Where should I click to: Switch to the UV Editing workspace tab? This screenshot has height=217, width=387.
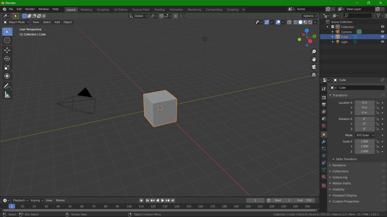(120, 10)
